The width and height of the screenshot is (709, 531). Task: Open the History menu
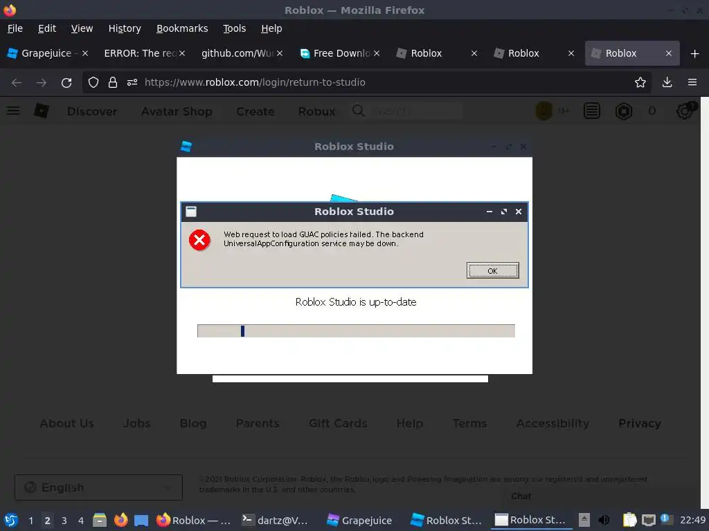[x=125, y=28]
